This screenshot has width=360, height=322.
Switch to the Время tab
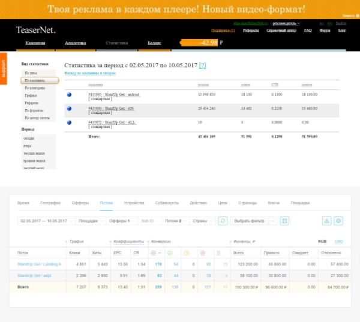pyautogui.click(x=23, y=203)
